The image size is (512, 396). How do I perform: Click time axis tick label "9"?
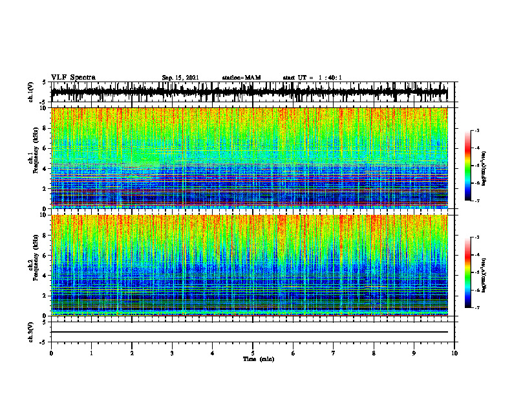pos(414,353)
